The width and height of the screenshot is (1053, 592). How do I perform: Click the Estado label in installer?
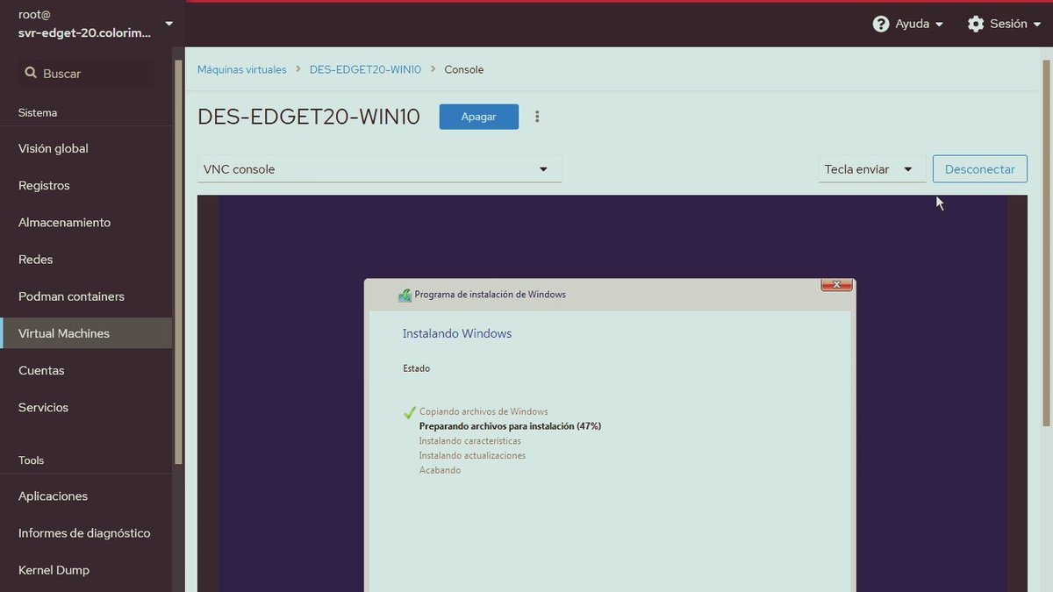point(416,368)
